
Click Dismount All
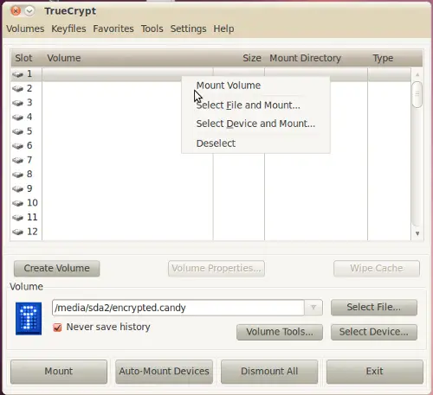click(269, 372)
